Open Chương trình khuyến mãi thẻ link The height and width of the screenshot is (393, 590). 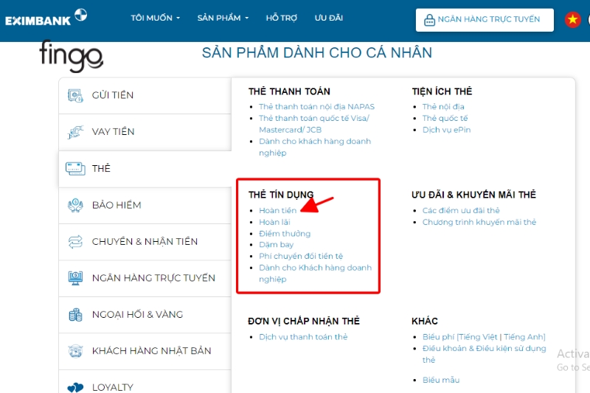tap(479, 222)
